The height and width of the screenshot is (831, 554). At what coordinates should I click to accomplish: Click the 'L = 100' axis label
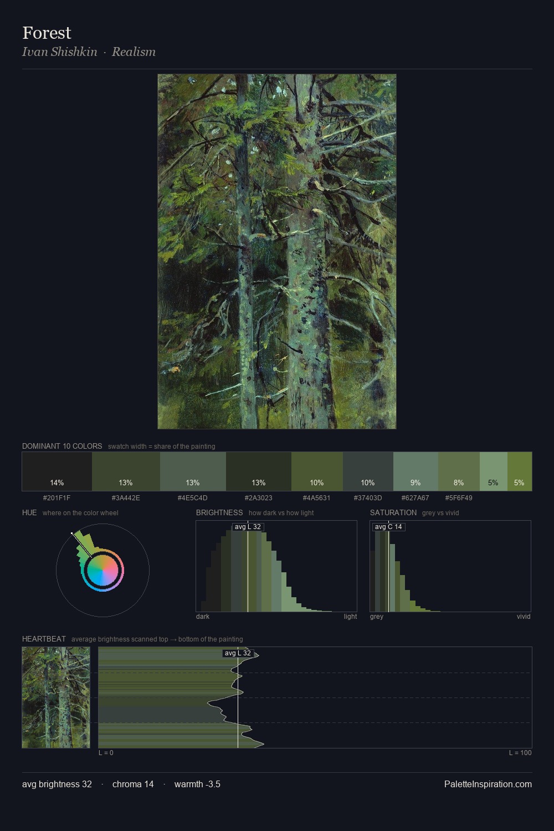click(520, 753)
